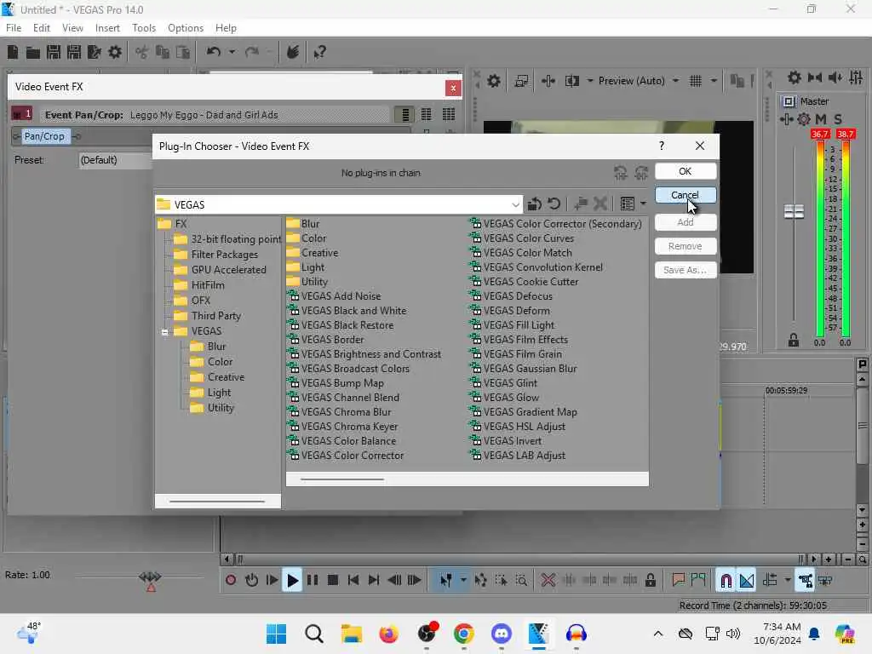Click the Master volume fader handle
The width and height of the screenshot is (872, 654).
(794, 211)
